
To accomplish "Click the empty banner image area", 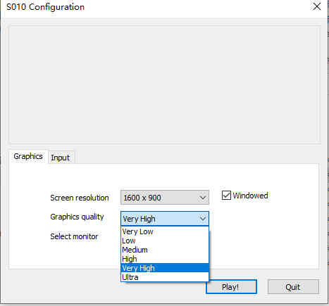I will [x=165, y=84].
